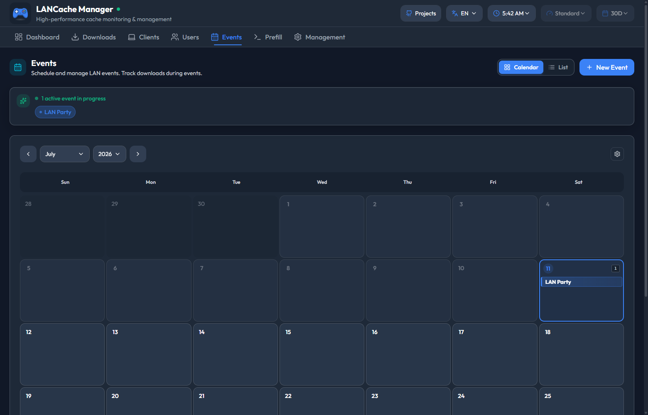Image resolution: width=648 pixels, height=415 pixels.
Task: Select the July 18 calendar cell
Action: coord(582,354)
